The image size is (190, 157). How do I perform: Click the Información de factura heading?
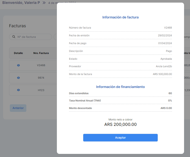120,17
